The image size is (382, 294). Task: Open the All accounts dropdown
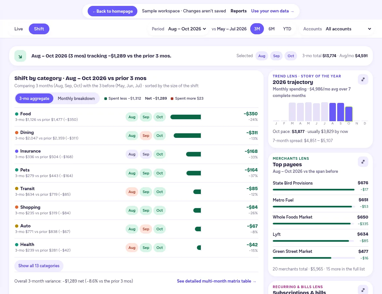click(348, 29)
